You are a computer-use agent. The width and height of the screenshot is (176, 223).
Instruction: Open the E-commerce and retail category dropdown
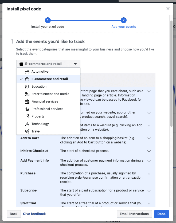[x=48, y=64]
